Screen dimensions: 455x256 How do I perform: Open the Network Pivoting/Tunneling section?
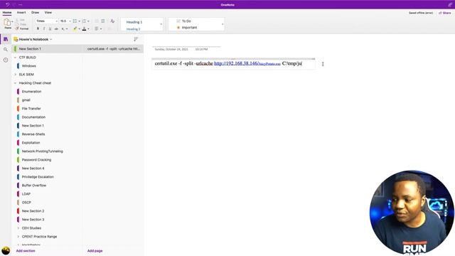[x=43, y=151]
